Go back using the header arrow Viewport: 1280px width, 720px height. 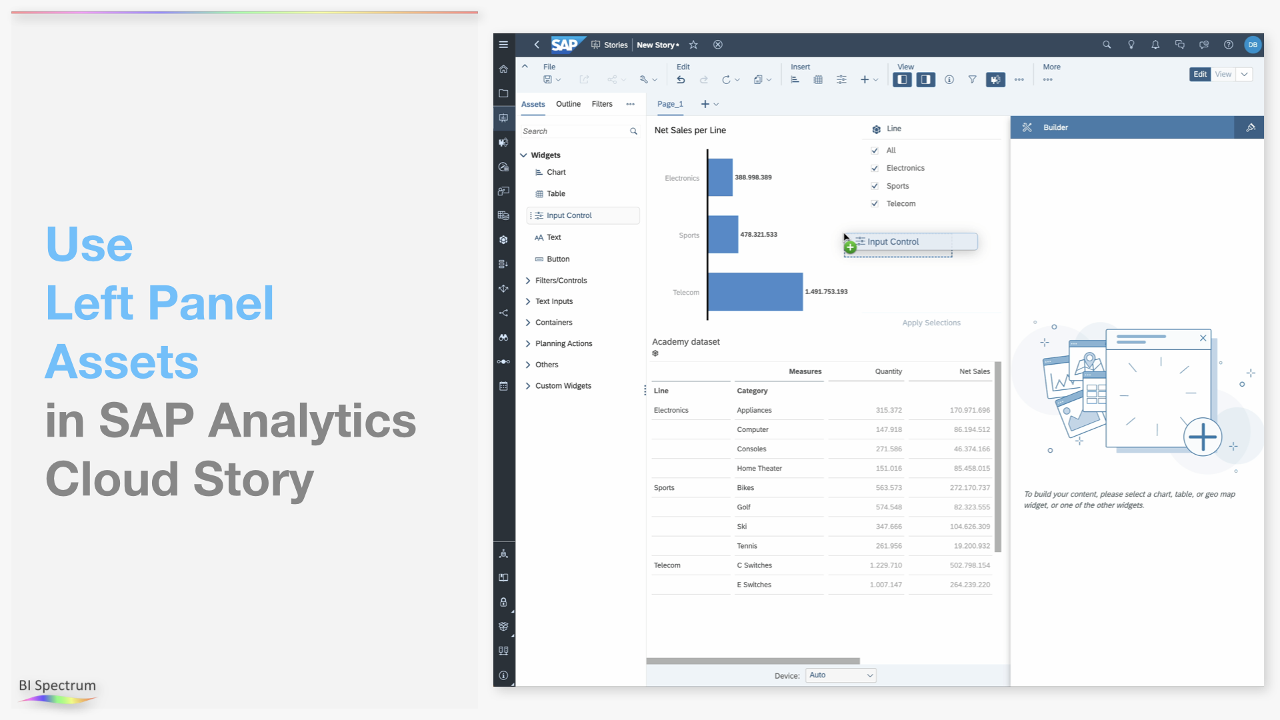[537, 45]
